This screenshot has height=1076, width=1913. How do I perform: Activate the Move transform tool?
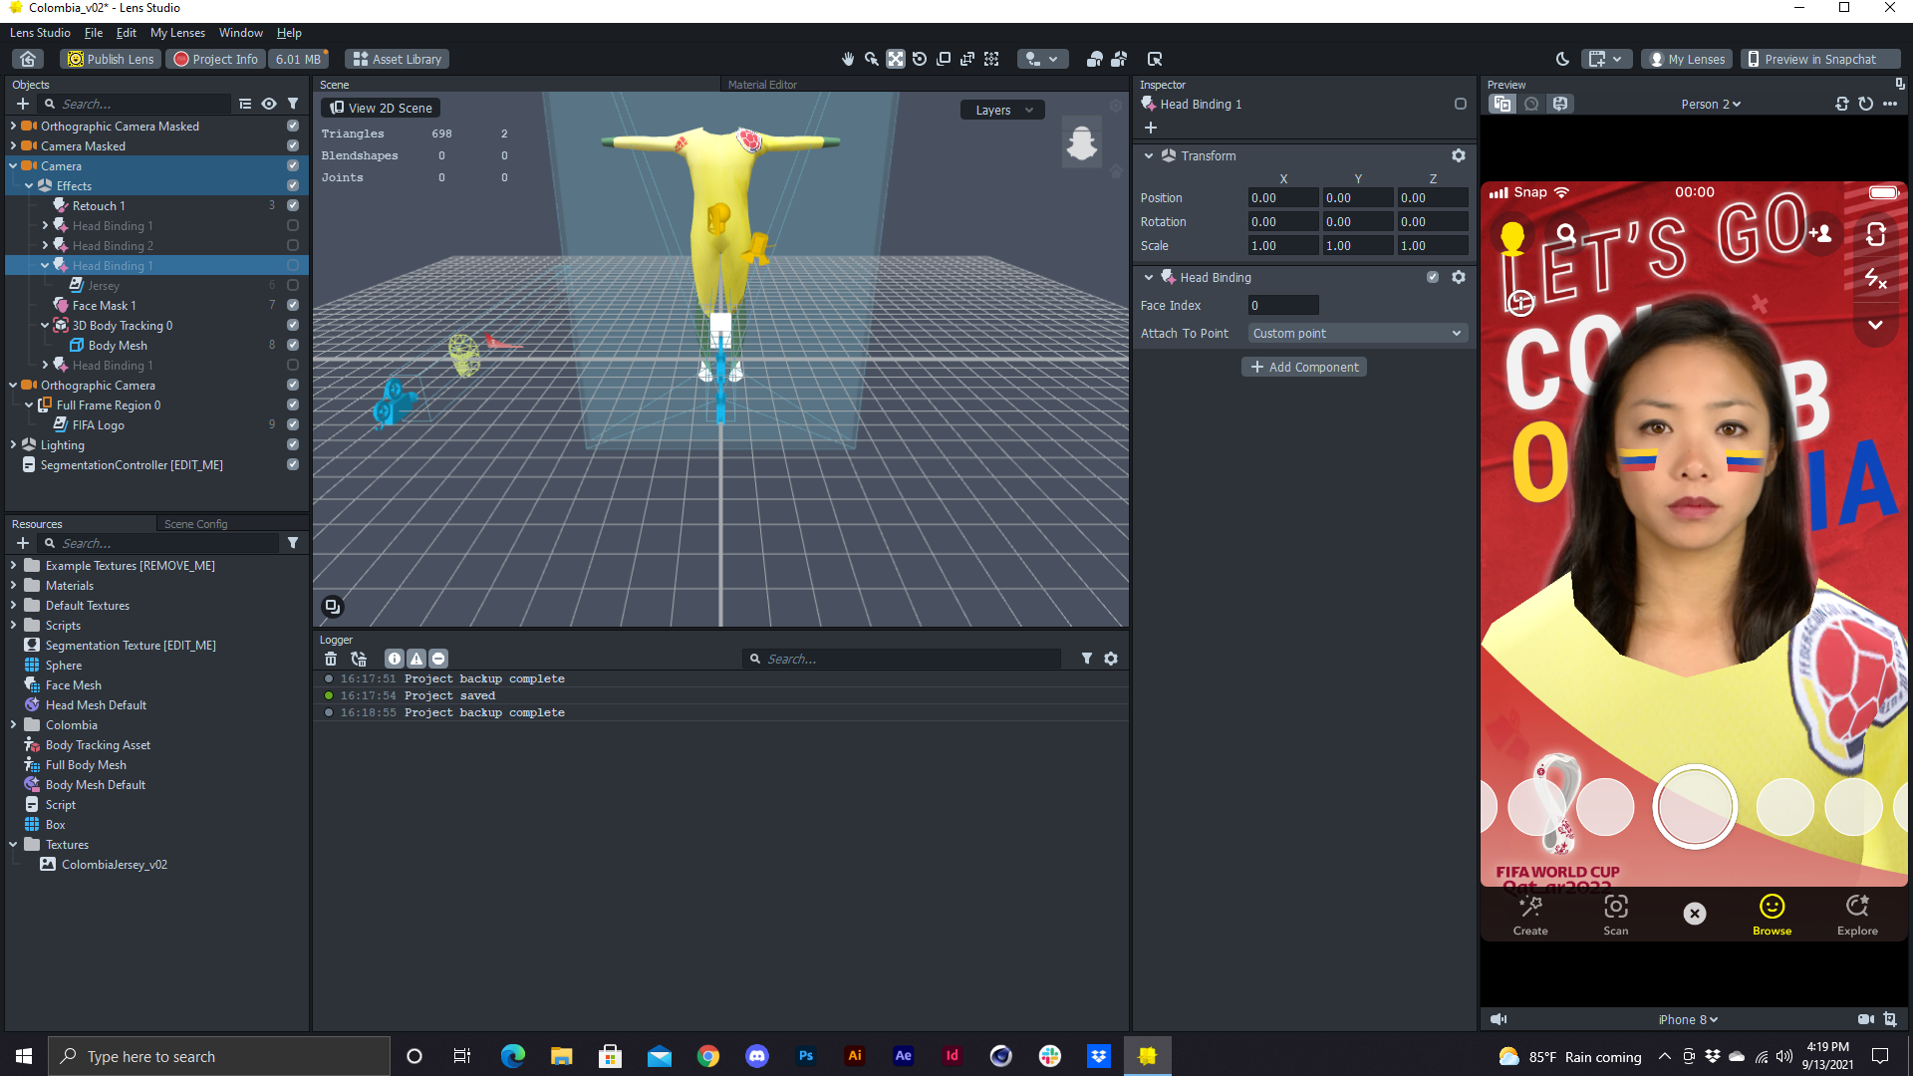896,59
